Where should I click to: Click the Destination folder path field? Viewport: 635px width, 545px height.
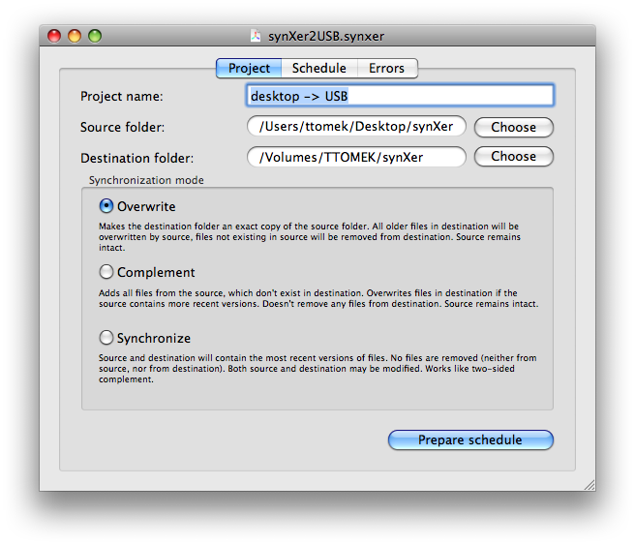[356, 156]
